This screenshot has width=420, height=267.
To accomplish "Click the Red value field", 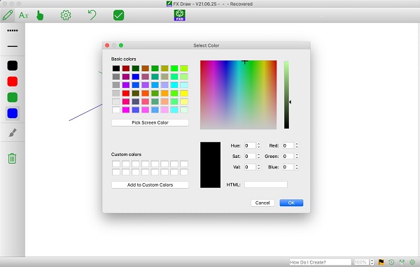I will tap(288, 145).
